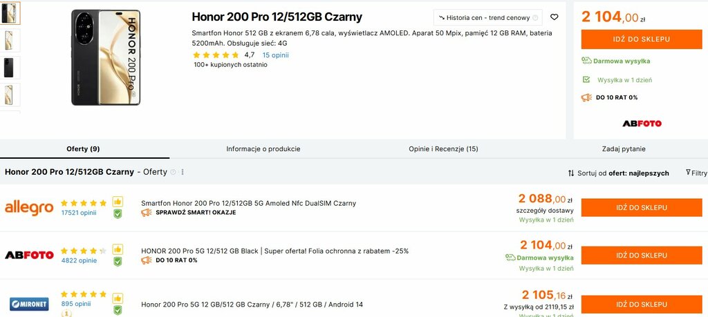Select the third phone thumbnail showing black back
708x317 pixels.
tap(9, 68)
